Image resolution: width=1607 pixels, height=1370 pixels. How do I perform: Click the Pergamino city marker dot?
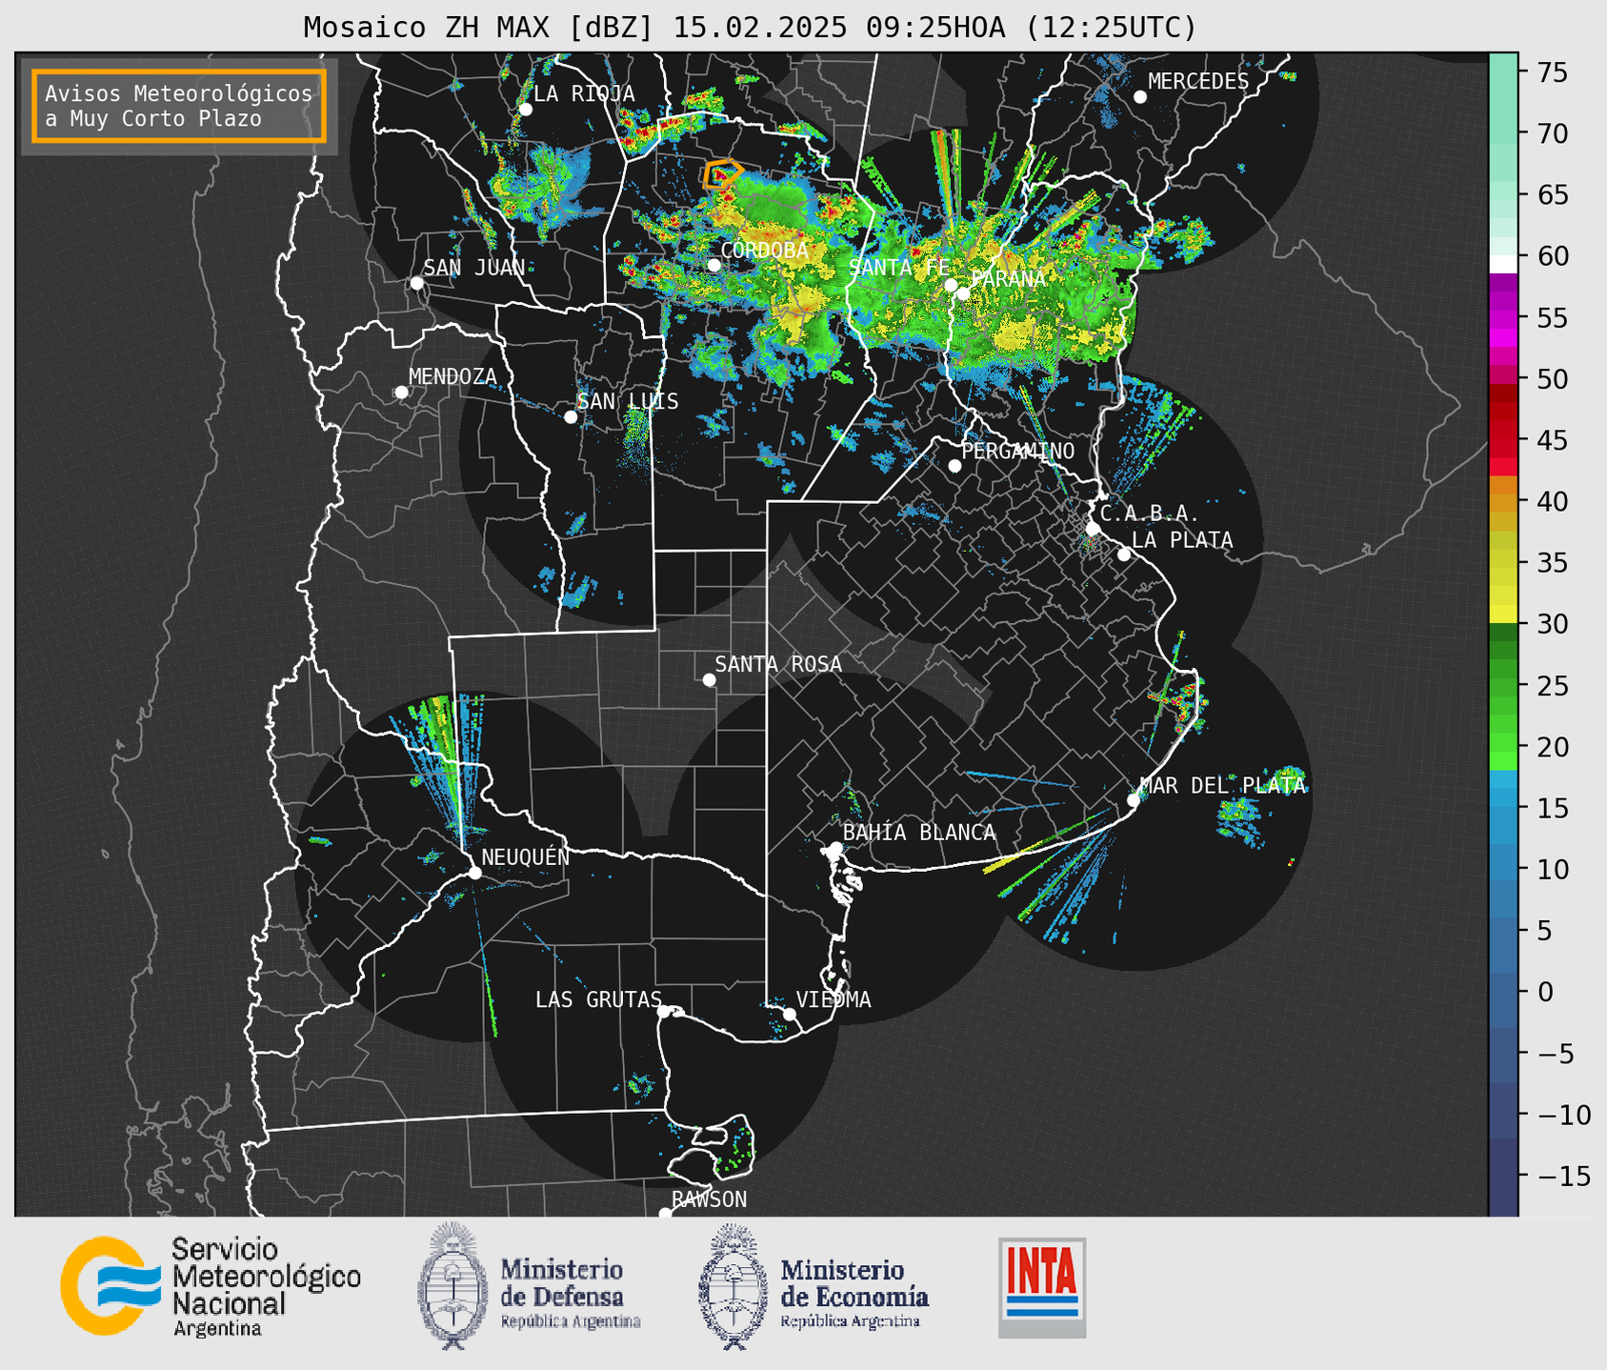tap(954, 466)
